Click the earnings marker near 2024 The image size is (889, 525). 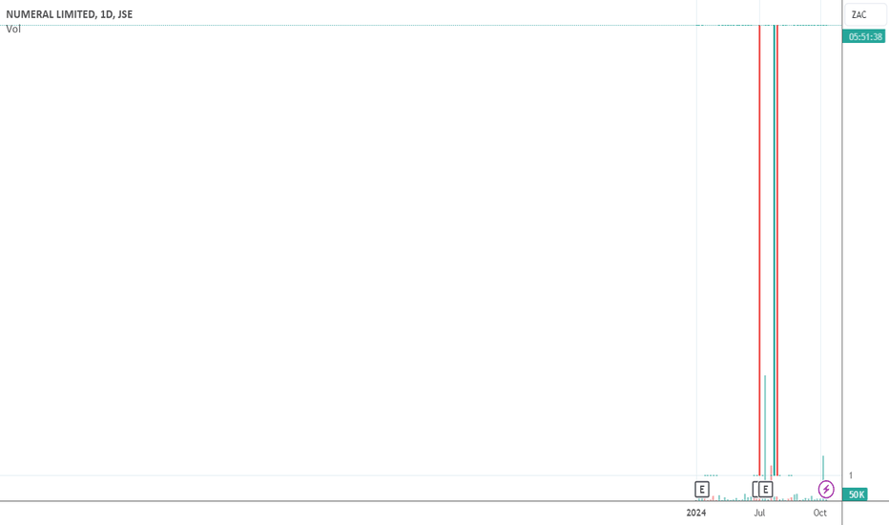pyautogui.click(x=702, y=490)
